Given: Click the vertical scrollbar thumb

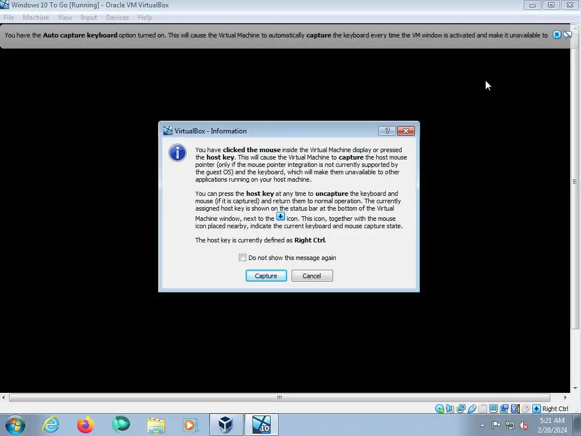Looking at the screenshot, I should tap(575, 181).
